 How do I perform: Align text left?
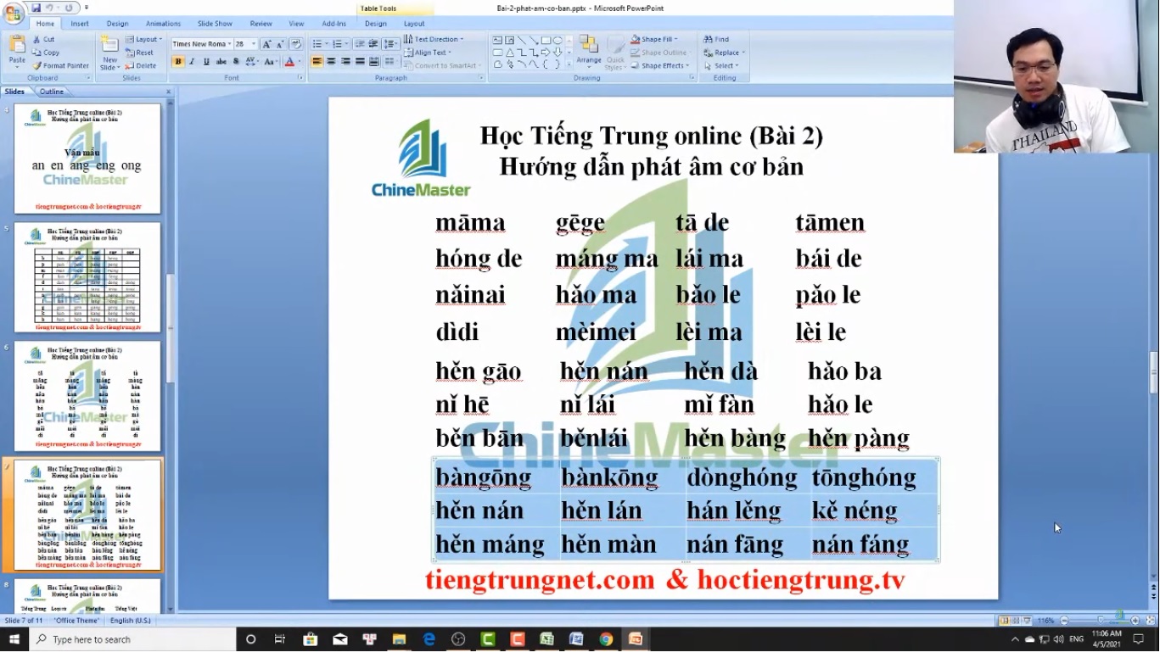click(x=317, y=62)
